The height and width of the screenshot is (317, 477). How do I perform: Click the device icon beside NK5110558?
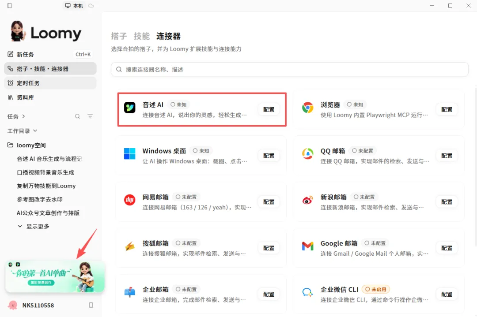[91, 305]
